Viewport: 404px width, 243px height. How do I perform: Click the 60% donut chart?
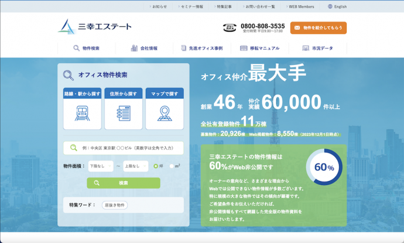(324, 167)
